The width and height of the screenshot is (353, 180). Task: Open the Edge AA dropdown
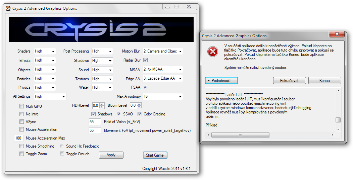coord(163,78)
